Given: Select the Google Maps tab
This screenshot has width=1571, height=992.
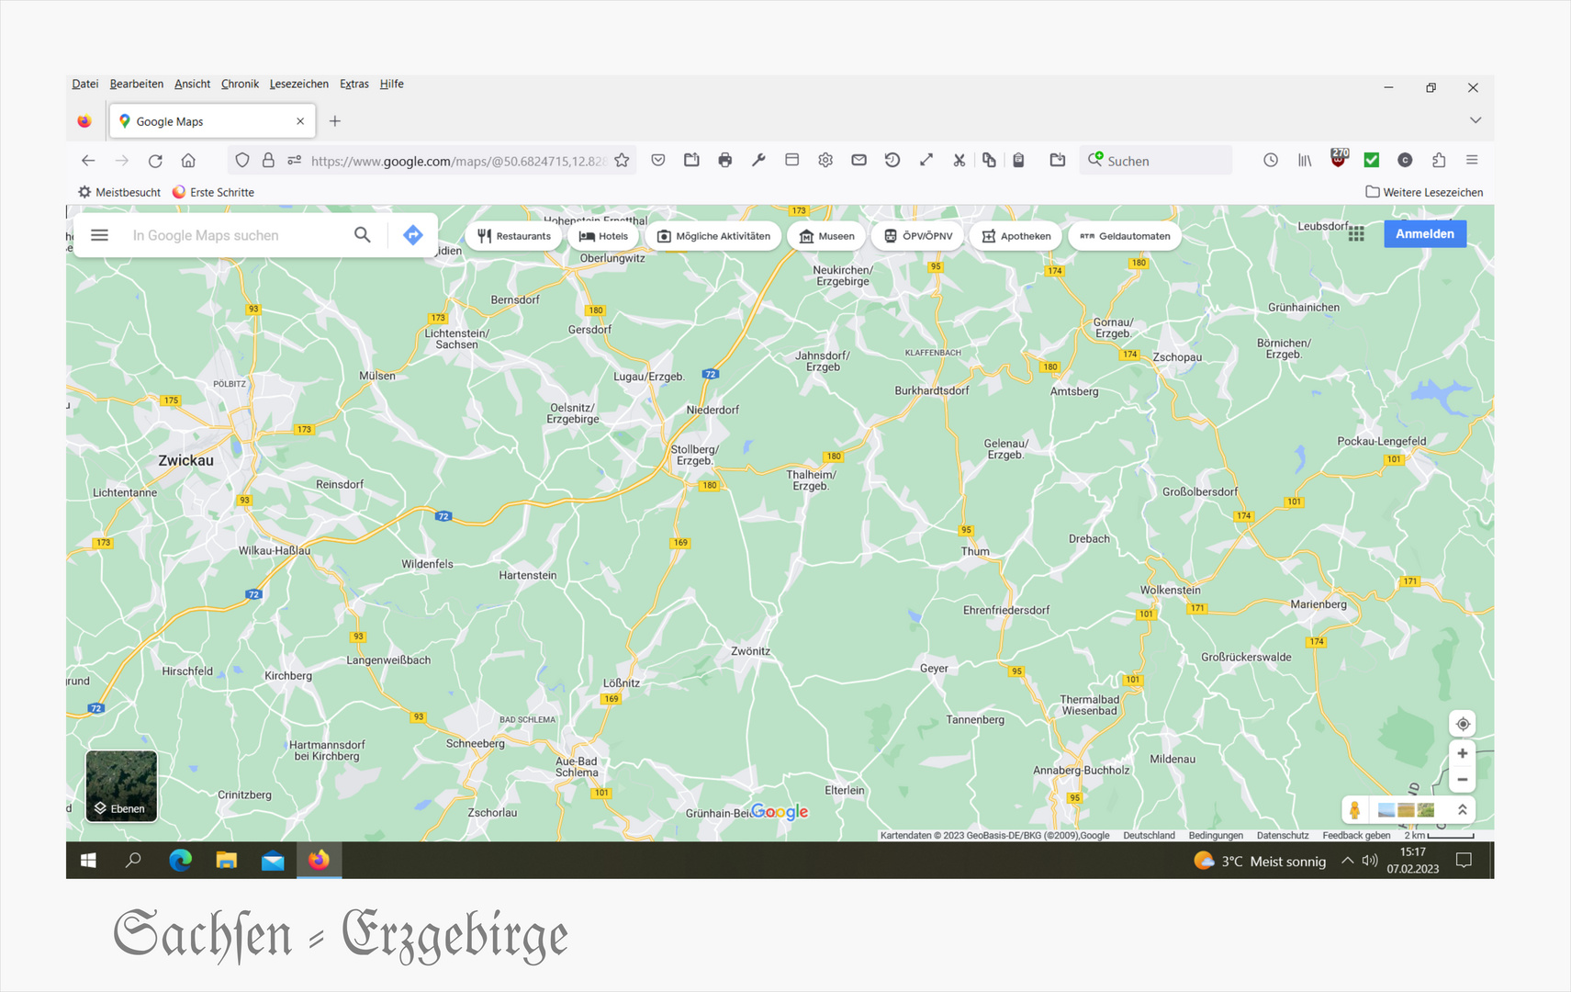Looking at the screenshot, I should click(212, 121).
